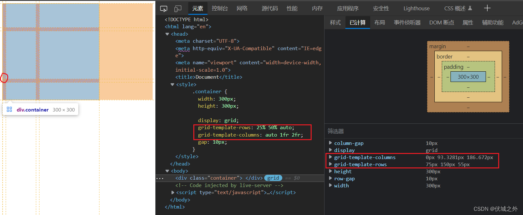This screenshot has width=523, height=215.
Task: Collapse the style element node
Action: tap(172, 85)
